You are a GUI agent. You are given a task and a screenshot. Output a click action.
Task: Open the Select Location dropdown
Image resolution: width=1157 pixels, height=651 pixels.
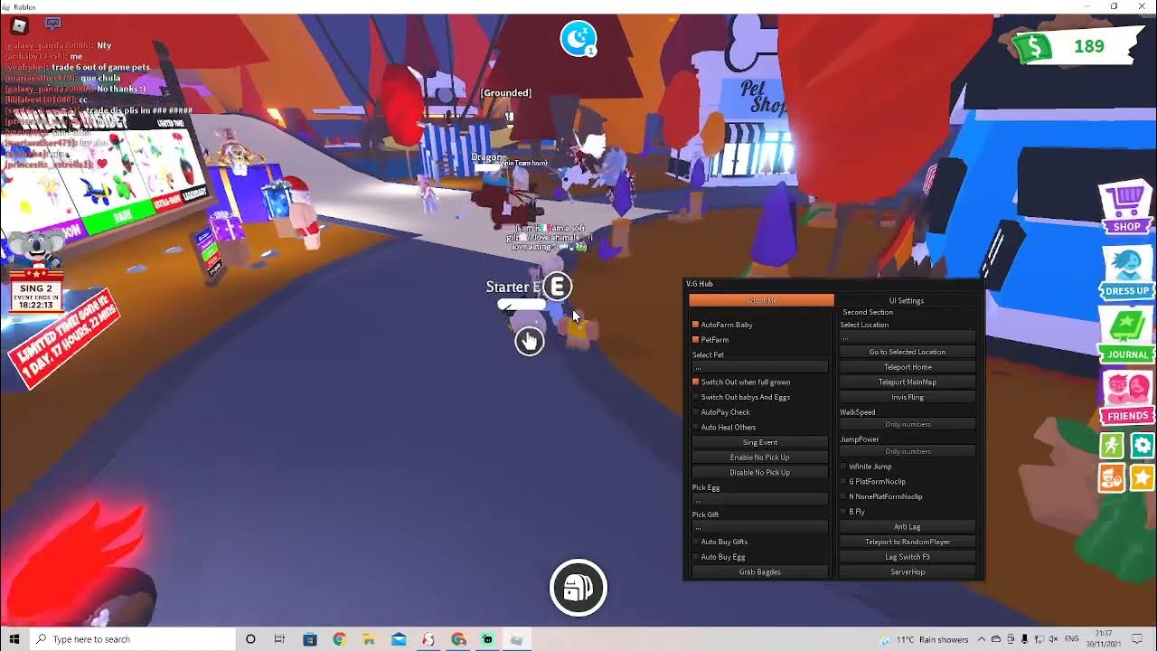click(x=908, y=337)
